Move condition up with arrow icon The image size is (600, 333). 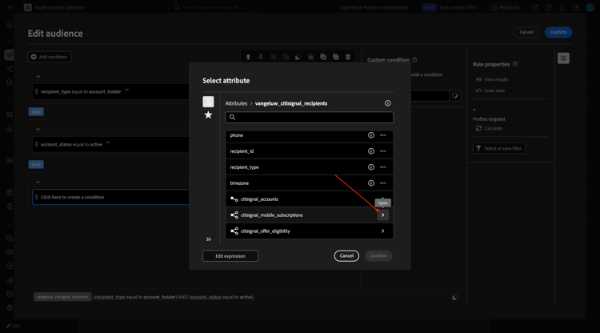[248, 57]
